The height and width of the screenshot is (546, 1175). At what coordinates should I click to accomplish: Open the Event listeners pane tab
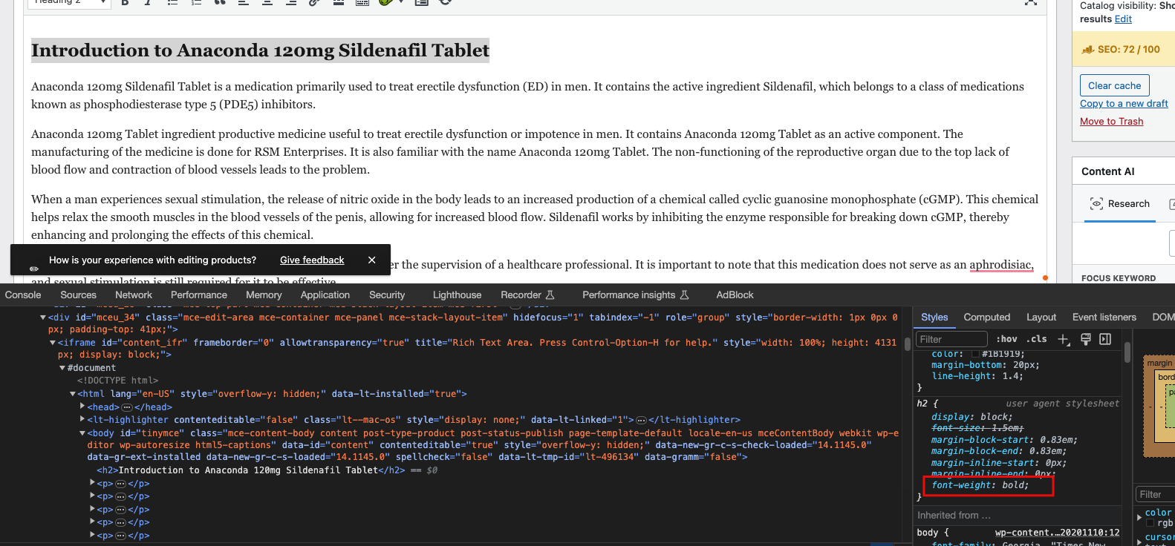click(x=1104, y=317)
